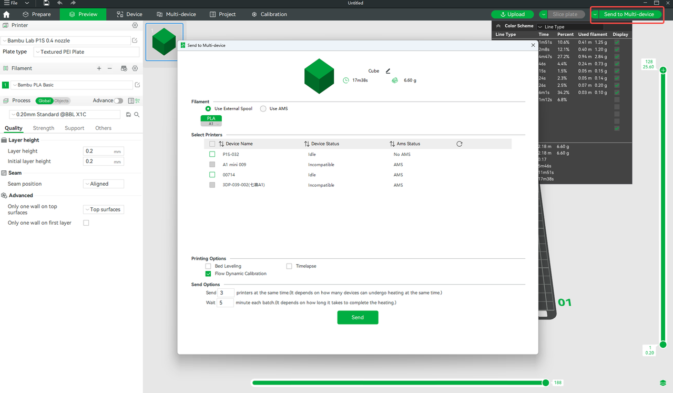Image resolution: width=673 pixels, height=393 pixels.
Task: Remove a filament with the minus icon
Action: point(109,68)
